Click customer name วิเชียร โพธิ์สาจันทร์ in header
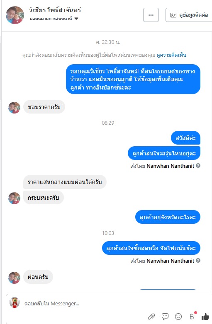 pyautogui.click(x=55, y=10)
